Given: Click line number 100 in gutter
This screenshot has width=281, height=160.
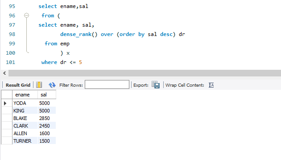Looking at the screenshot, I should tap(11, 53).
